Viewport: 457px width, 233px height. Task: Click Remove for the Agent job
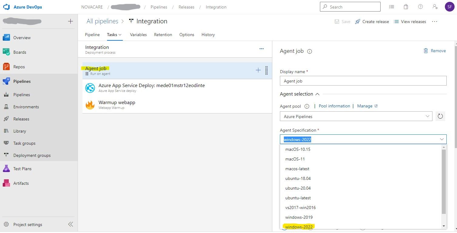435,51
